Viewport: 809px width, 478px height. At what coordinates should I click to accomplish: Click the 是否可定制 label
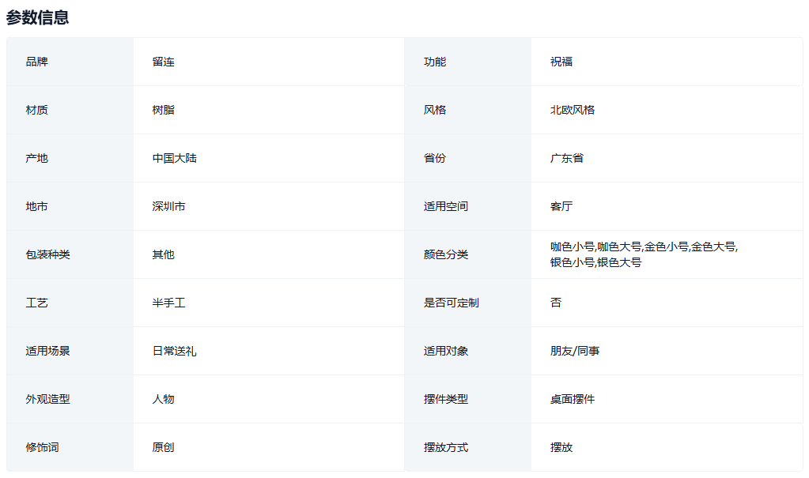click(x=451, y=303)
